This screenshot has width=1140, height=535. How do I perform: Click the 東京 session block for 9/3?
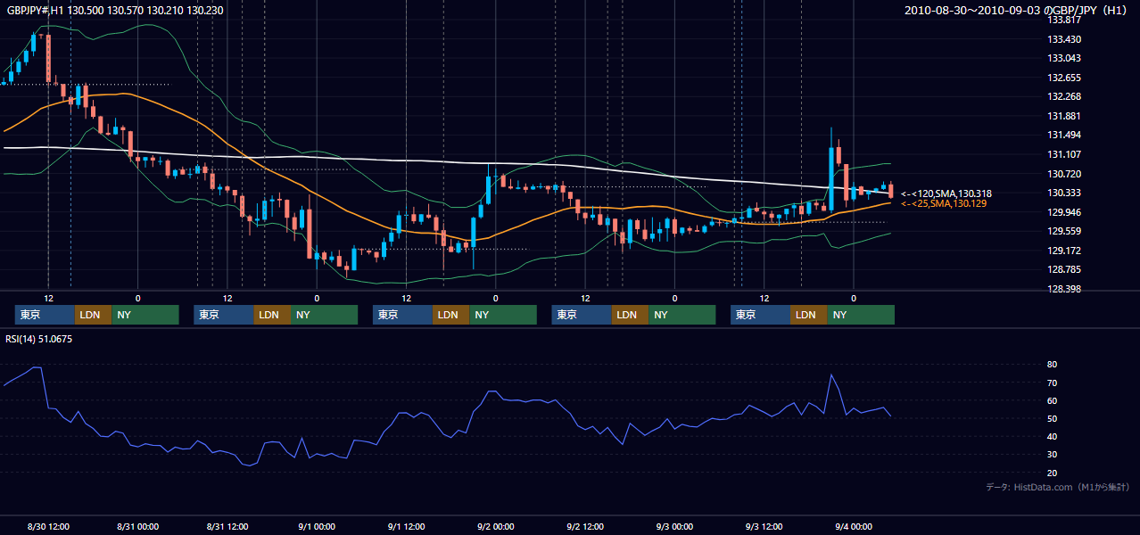tap(760, 315)
